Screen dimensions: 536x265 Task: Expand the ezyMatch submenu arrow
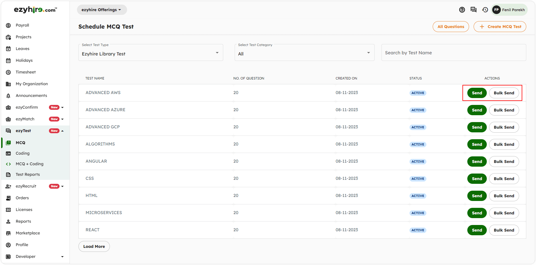click(62, 119)
